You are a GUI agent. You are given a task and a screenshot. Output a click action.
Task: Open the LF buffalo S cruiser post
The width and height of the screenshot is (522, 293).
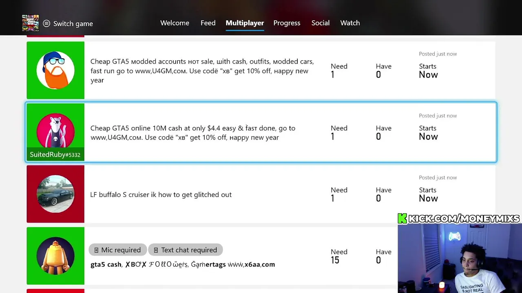[x=261, y=194]
